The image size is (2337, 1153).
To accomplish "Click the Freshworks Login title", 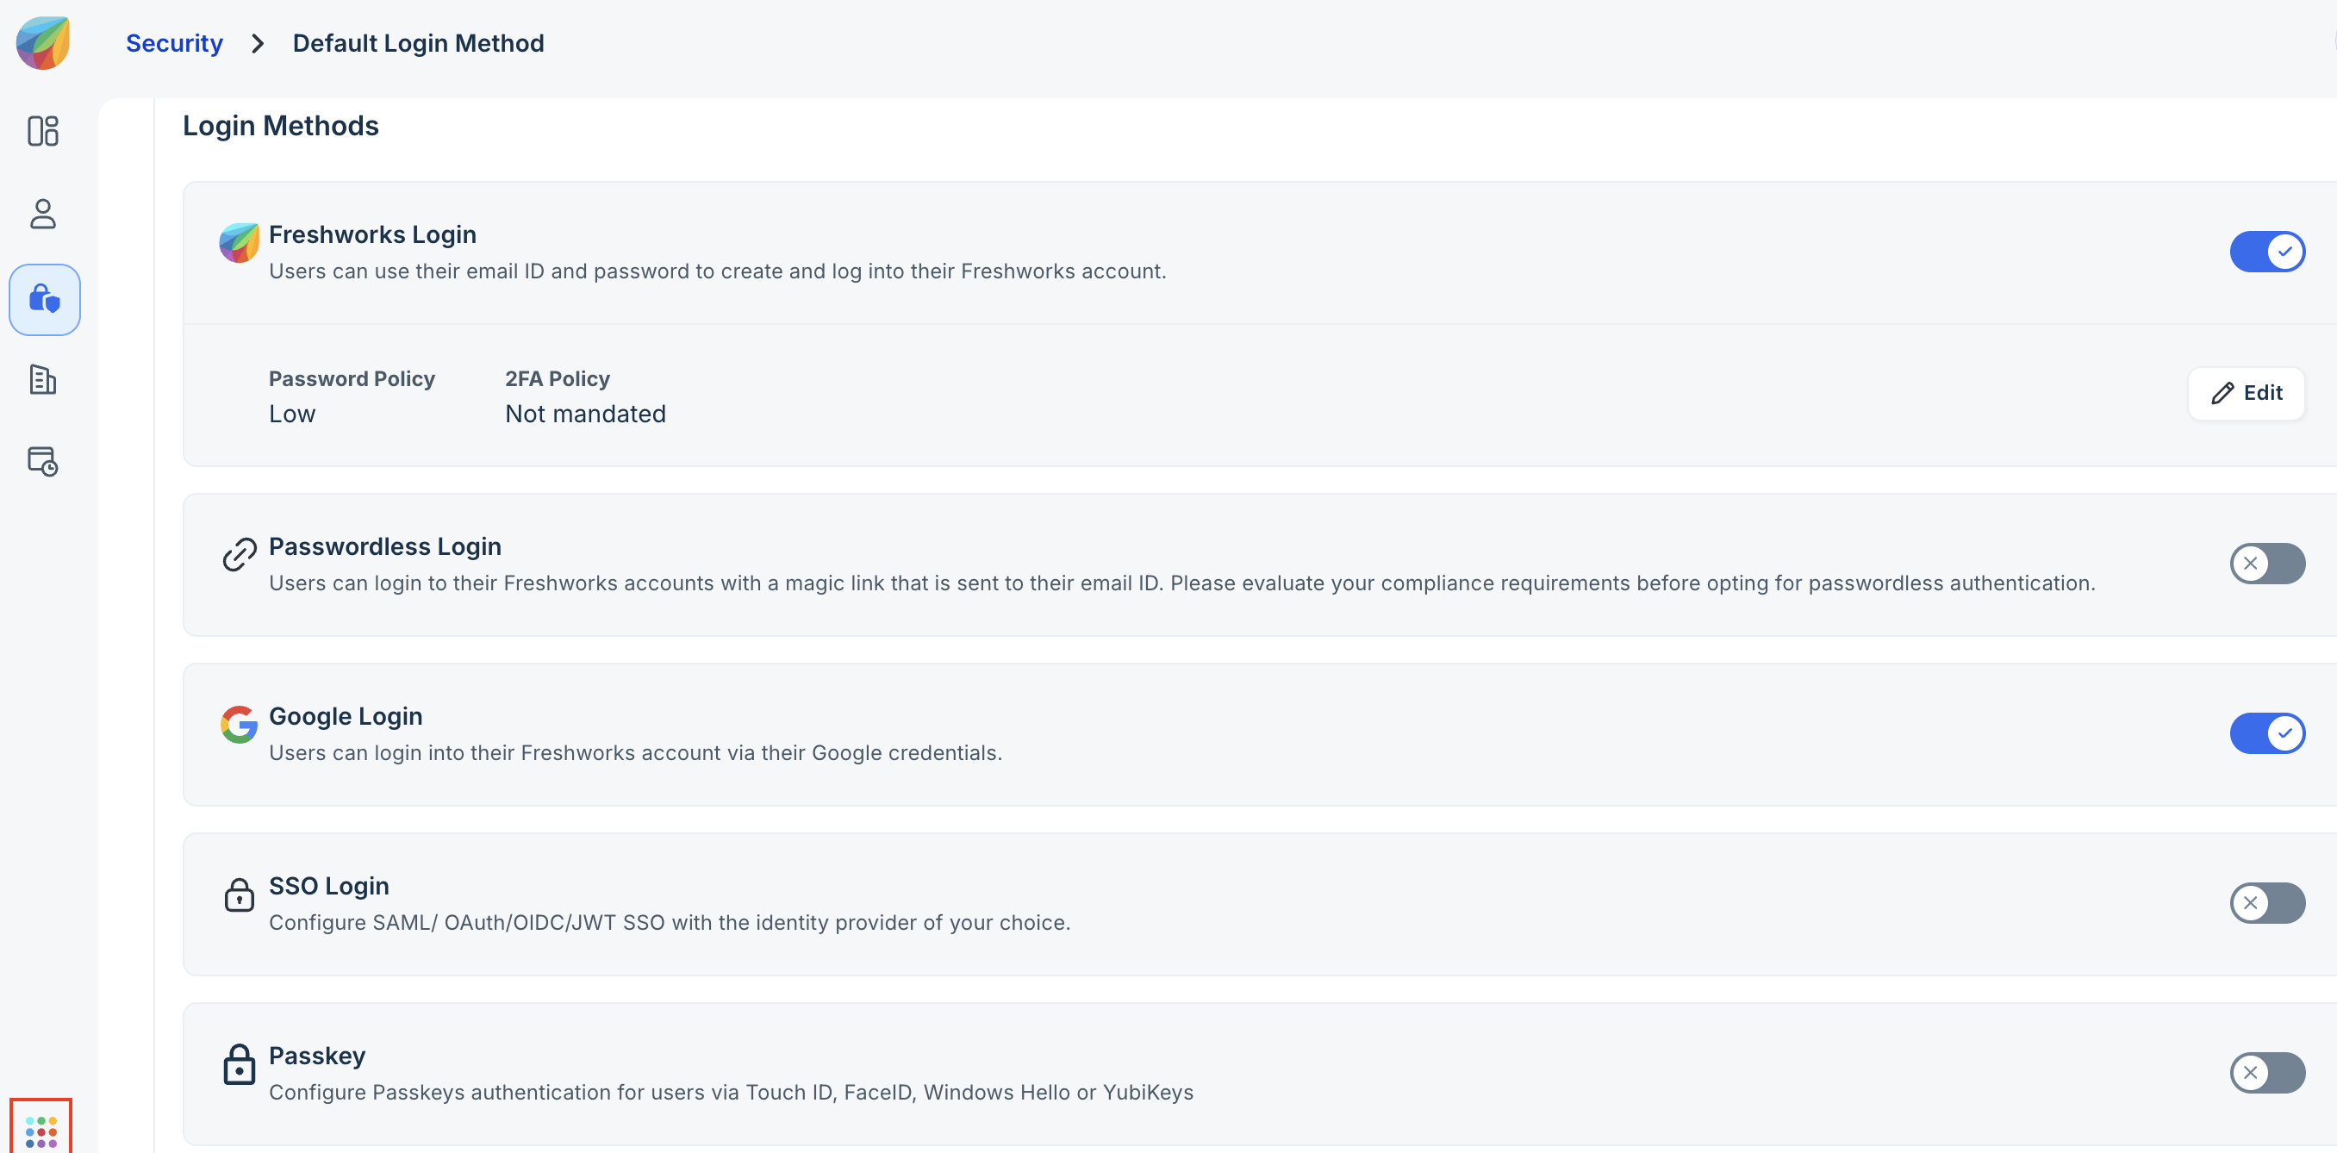I will tap(372, 234).
